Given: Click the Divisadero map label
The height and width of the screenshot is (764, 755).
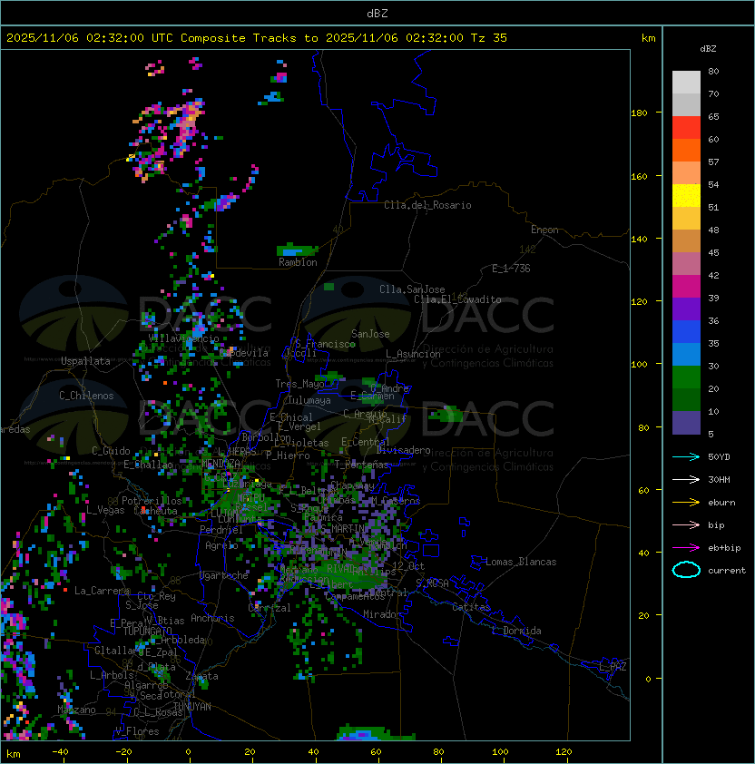Looking at the screenshot, I should click(x=403, y=450).
